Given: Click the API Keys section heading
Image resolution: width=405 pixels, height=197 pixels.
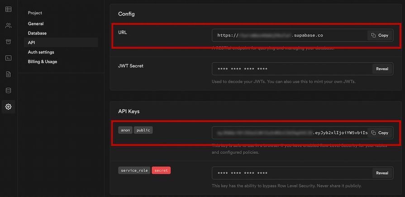Looking at the screenshot, I should 129,111.
